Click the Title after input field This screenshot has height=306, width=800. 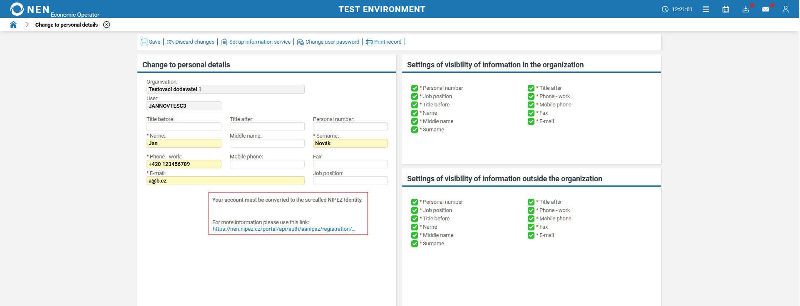pyautogui.click(x=267, y=127)
